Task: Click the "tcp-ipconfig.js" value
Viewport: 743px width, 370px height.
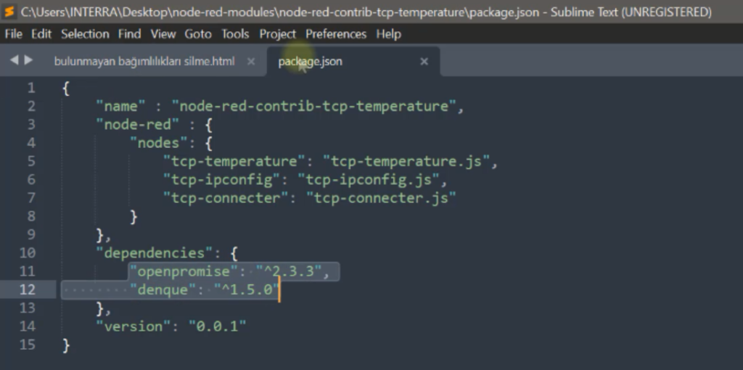Action: [x=368, y=179]
